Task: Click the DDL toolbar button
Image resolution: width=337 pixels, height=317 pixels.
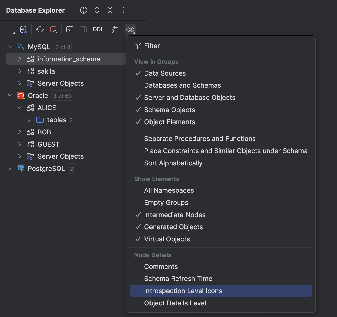Action: [x=98, y=29]
